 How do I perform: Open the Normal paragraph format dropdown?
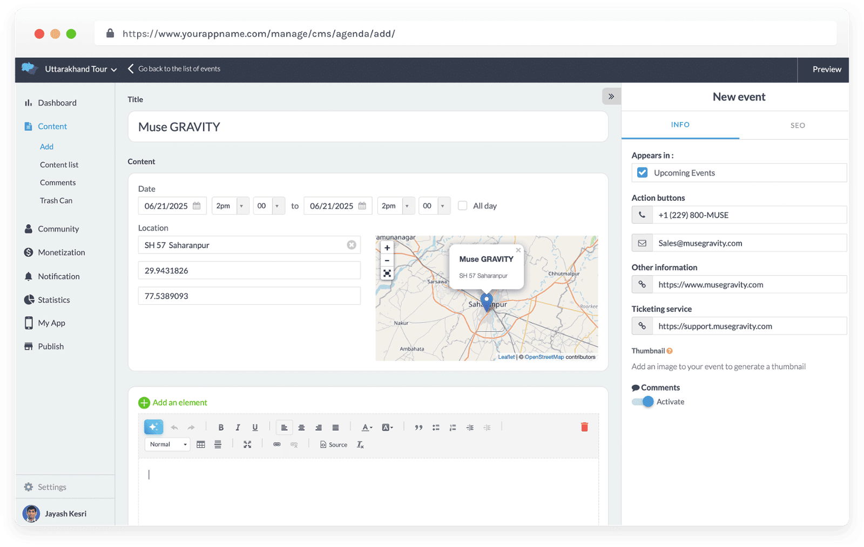click(167, 445)
